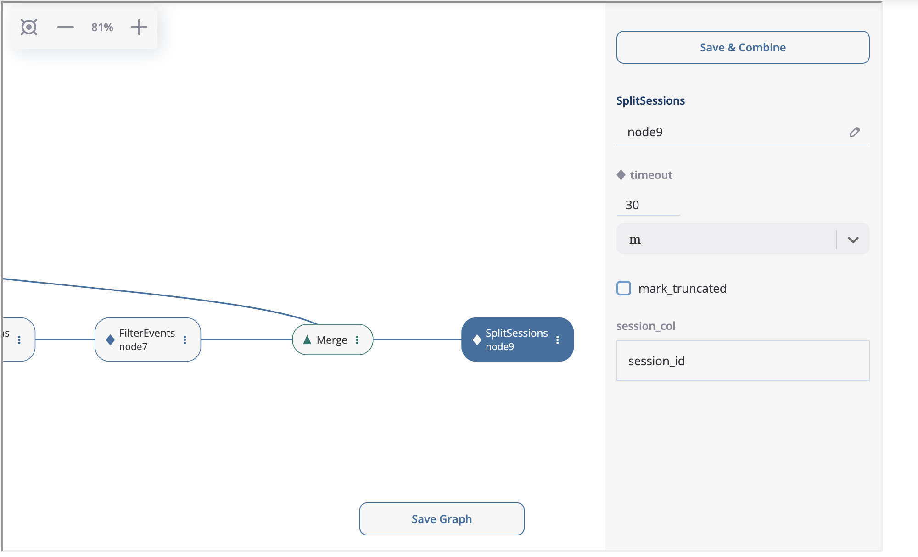The image size is (918, 557).
Task: Click the target/scope icon top left
Action: point(29,27)
